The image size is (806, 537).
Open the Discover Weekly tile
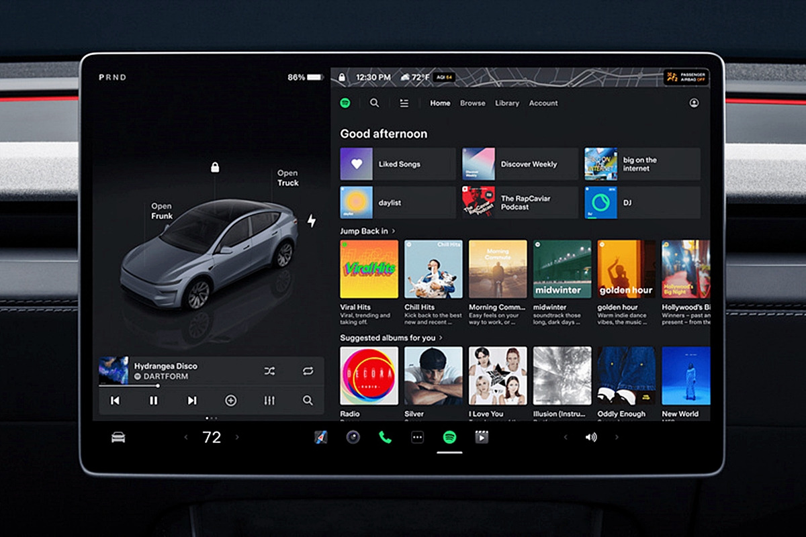pos(520,164)
